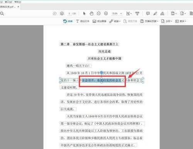Click the current page number field
Viewport: 193px width, 149px height.
click(x=69, y=14)
